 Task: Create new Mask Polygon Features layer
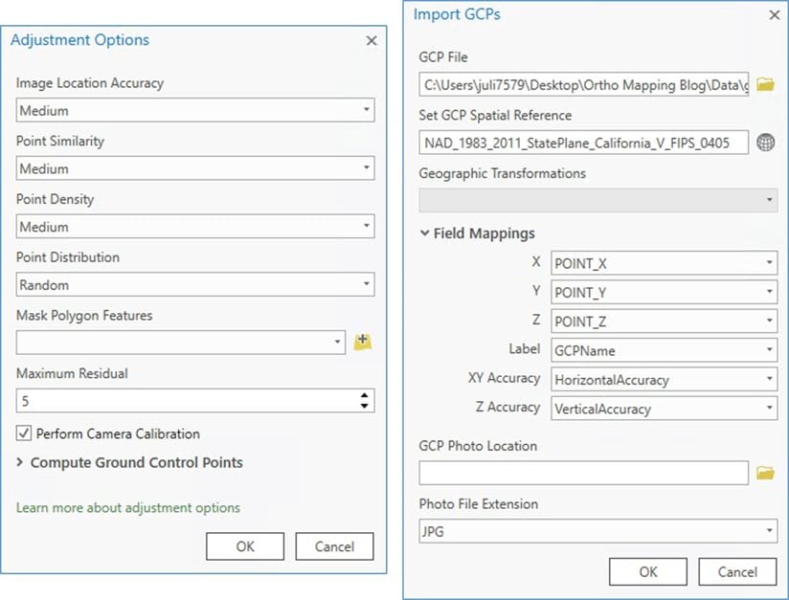coord(363,341)
